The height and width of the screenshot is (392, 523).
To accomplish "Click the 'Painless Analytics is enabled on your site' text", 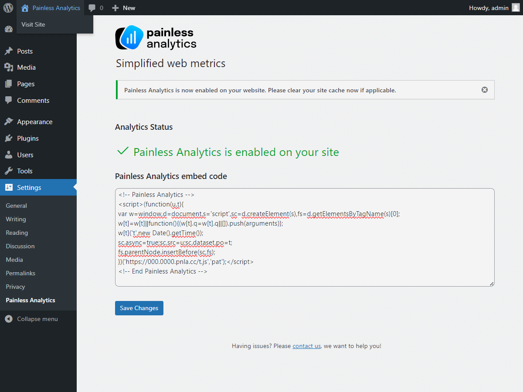I will coord(236,152).
